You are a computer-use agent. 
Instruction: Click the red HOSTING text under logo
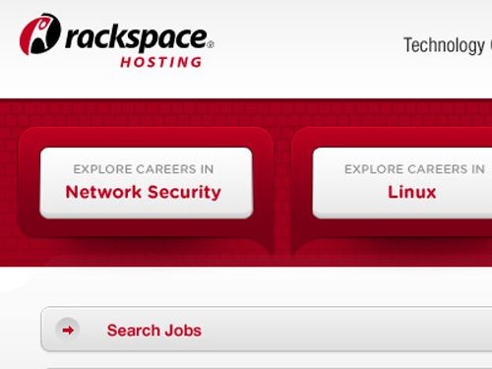[160, 62]
